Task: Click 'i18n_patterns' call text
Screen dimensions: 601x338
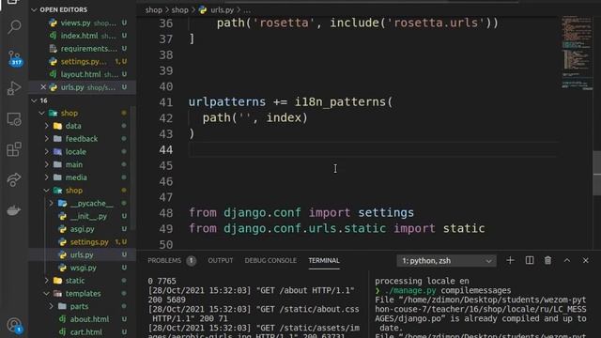Action: 340,102
